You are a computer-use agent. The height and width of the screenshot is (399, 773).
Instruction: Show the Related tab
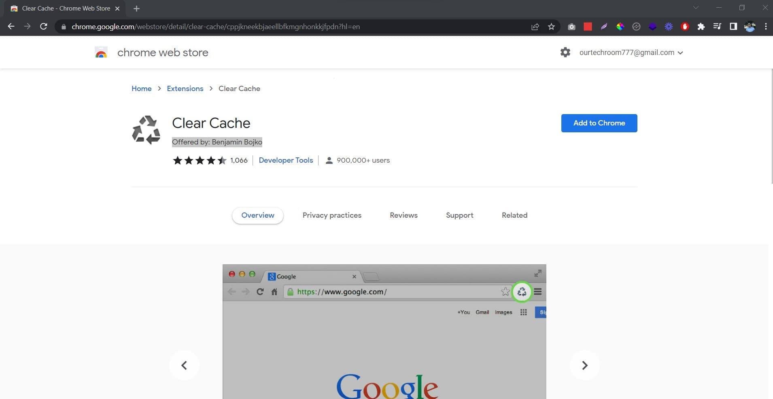click(x=514, y=215)
